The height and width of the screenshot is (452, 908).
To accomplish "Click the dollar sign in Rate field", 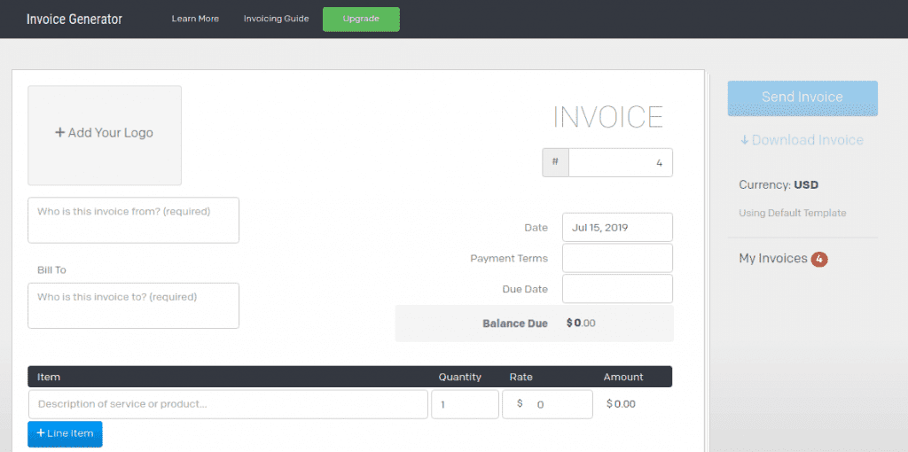I will click(x=520, y=403).
